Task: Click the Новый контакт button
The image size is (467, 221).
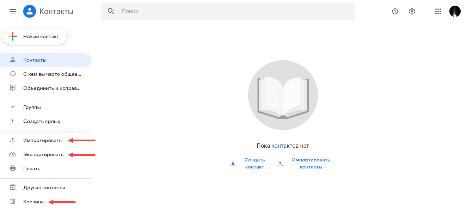Action: tap(35, 36)
